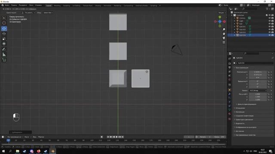This screenshot has height=154, width=275.
Task: Toggle visibility of Куб.001
Action: point(269,27)
